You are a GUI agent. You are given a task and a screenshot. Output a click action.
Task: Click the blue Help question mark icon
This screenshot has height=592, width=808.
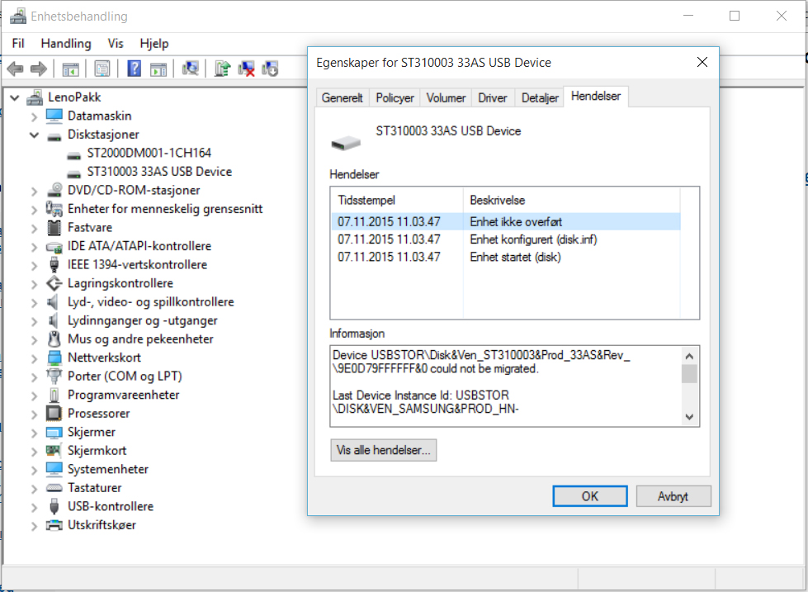tap(134, 68)
